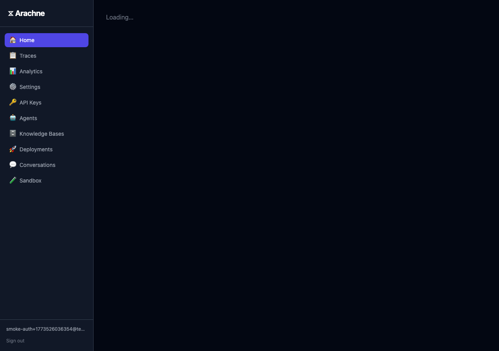The width and height of the screenshot is (499, 351).
Task: Select the robot icon for Agents
Action: (x=12, y=118)
